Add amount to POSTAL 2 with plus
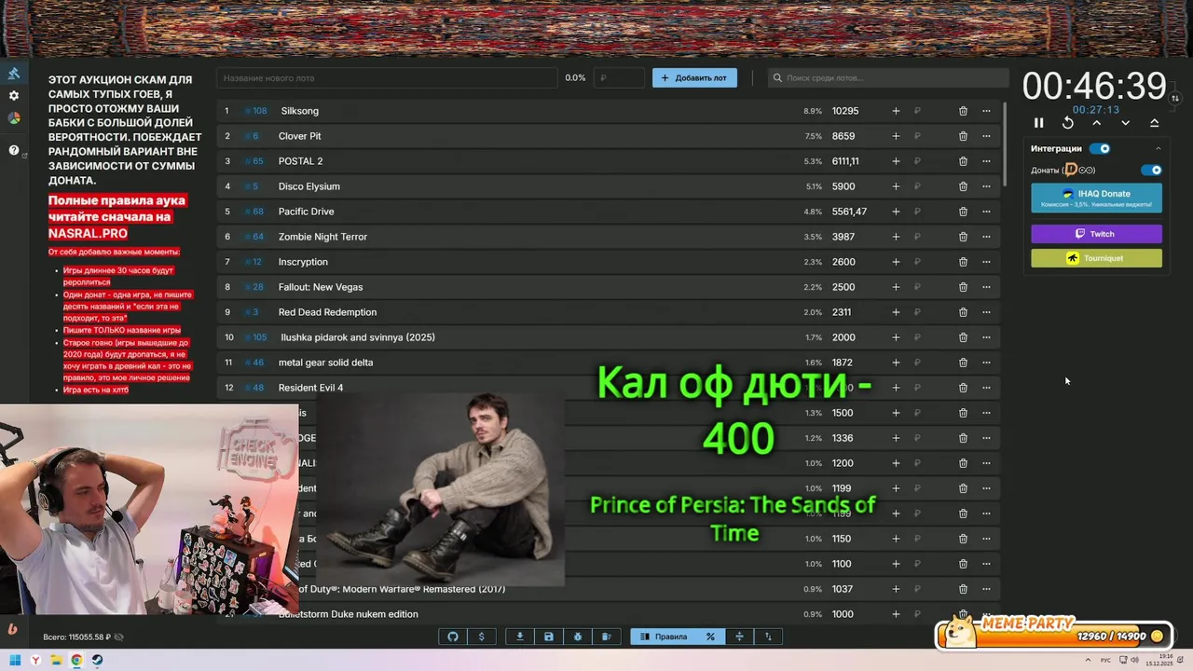Image resolution: width=1193 pixels, height=671 pixels. pos(896,161)
